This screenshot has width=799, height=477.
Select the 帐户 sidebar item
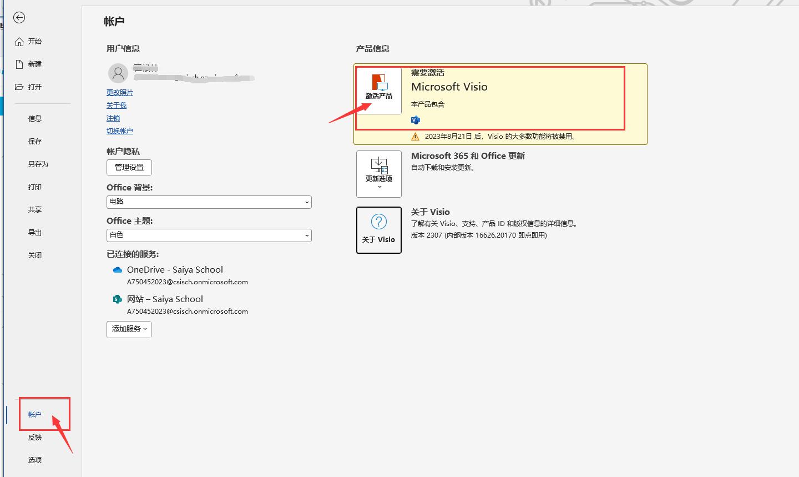coord(34,414)
